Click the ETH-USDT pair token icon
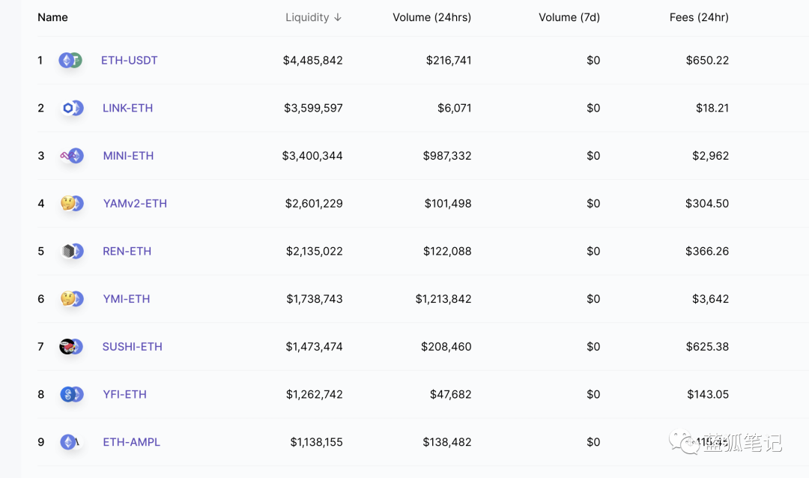 (70, 61)
